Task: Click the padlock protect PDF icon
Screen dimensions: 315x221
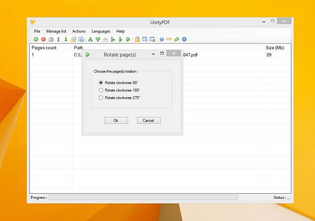Action: [137, 39]
